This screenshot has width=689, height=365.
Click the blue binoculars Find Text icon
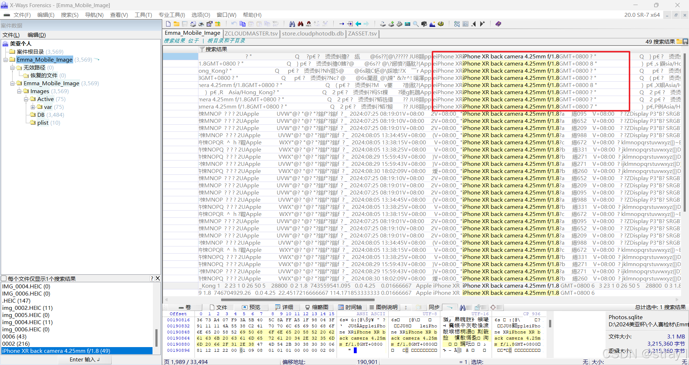[x=292, y=24]
